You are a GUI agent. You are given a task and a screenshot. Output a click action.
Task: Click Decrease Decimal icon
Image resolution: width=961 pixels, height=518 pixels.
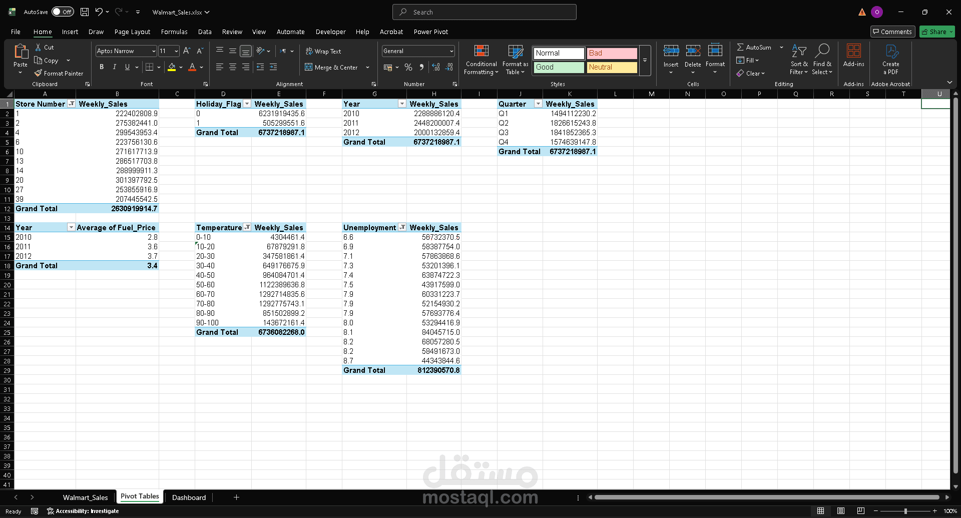[449, 67]
